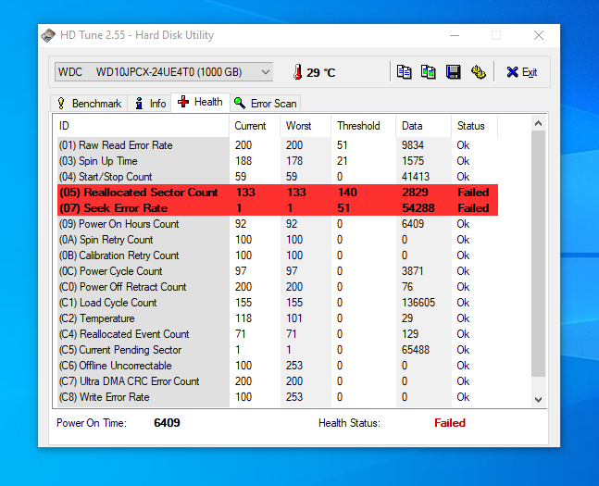Click the Current column header
This screenshot has height=486, width=599.
point(255,126)
